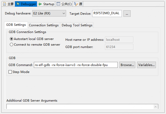Viewport: 166px width, 114px height.
Task: Click the GDB Command text field
Action: tap(76, 65)
